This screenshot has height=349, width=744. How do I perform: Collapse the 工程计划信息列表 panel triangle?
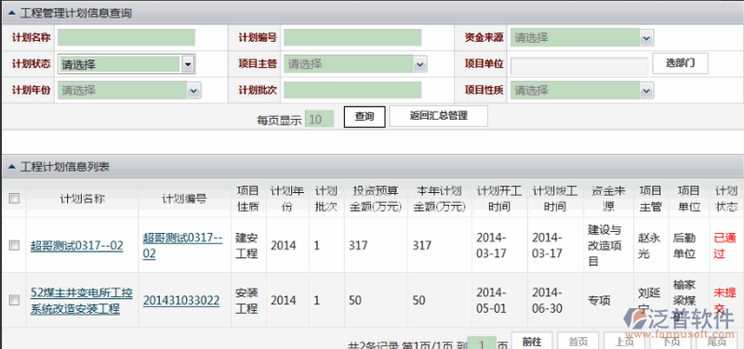pos(12,167)
